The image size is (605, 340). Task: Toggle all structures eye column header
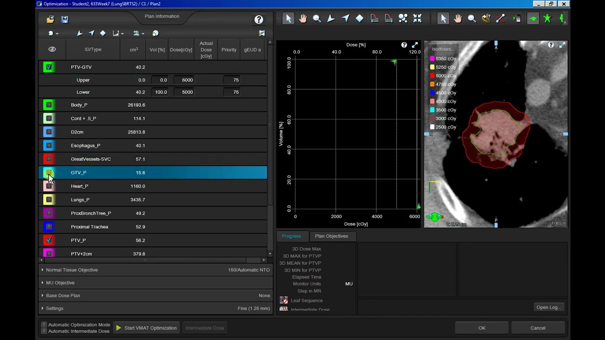[x=52, y=49]
